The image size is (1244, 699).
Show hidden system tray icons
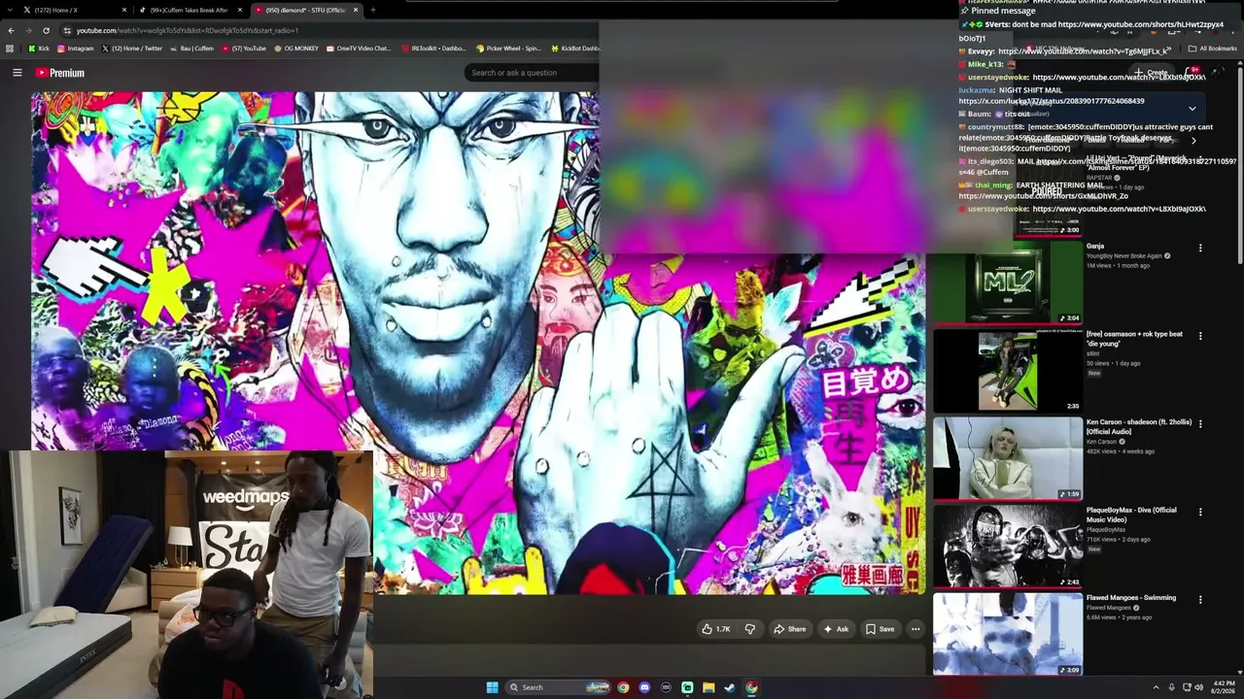click(x=1156, y=687)
